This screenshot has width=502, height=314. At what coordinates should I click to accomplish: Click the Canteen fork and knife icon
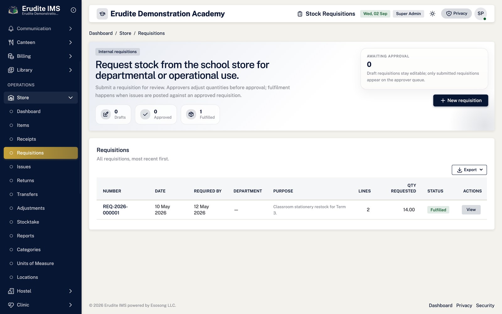[11, 42]
